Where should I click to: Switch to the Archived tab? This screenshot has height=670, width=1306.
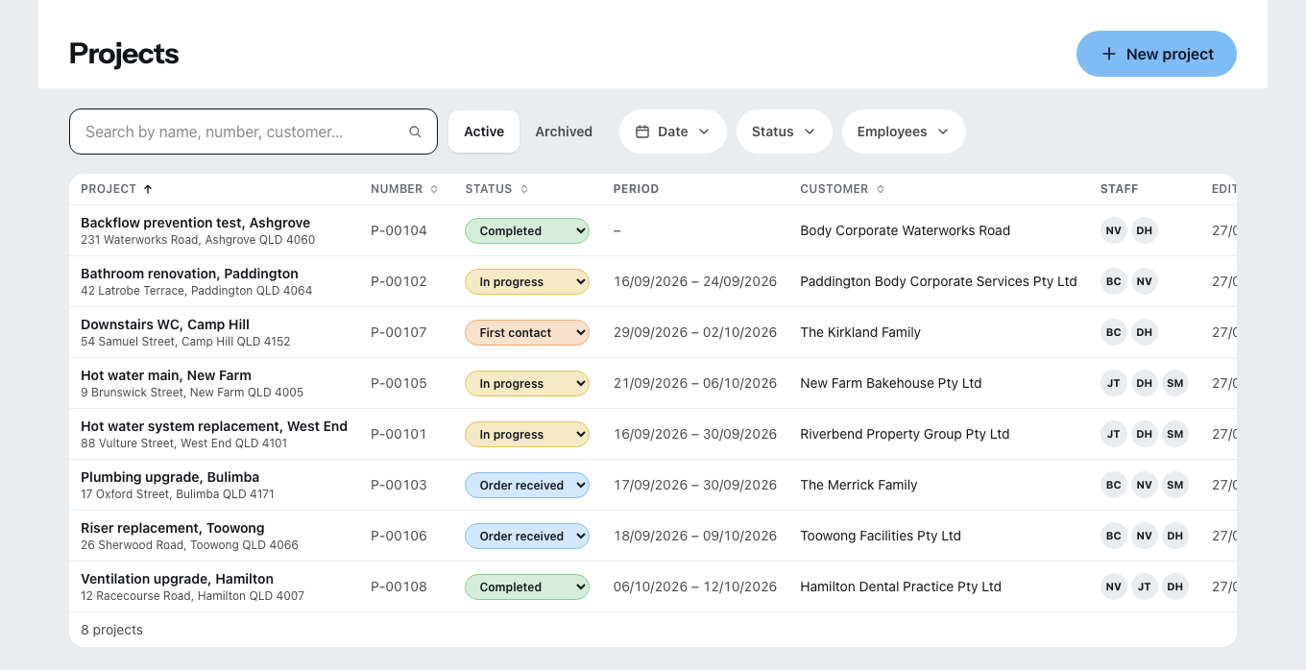(564, 132)
